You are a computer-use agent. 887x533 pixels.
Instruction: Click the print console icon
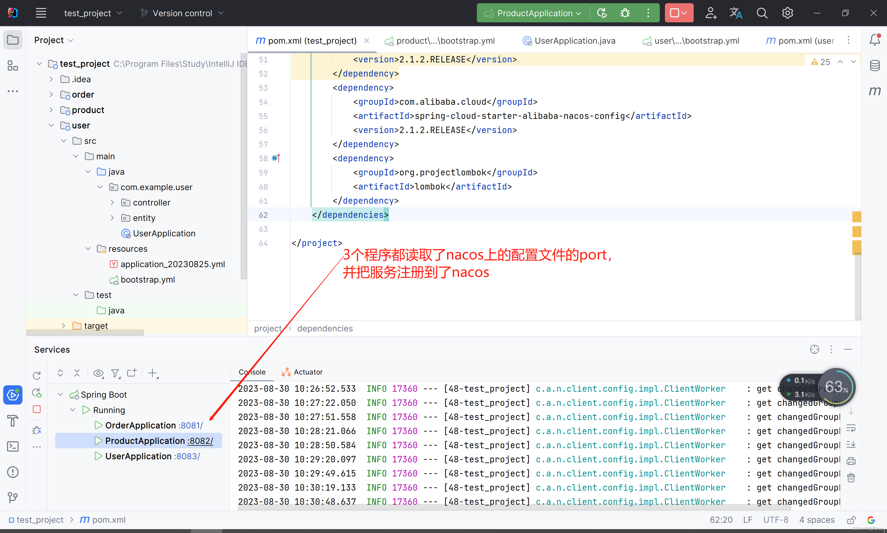click(851, 461)
